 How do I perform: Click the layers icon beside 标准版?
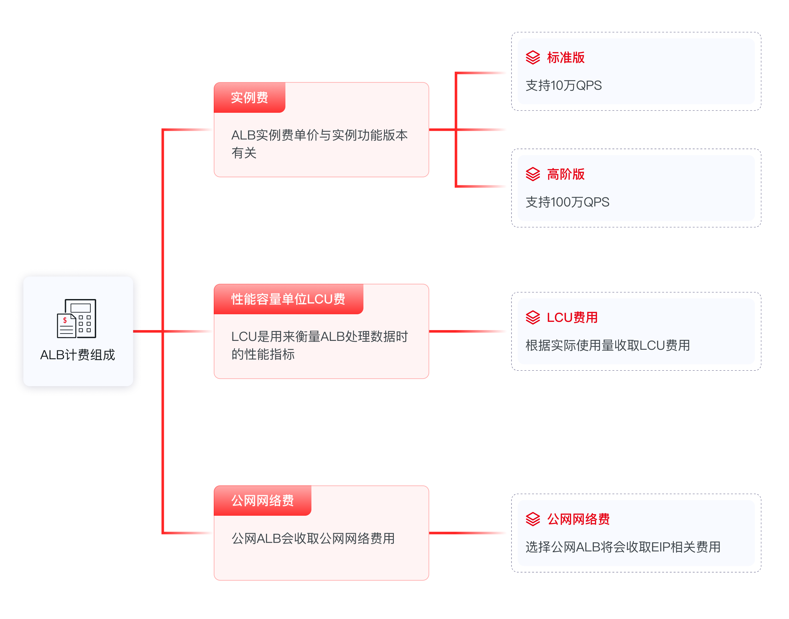click(532, 58)
